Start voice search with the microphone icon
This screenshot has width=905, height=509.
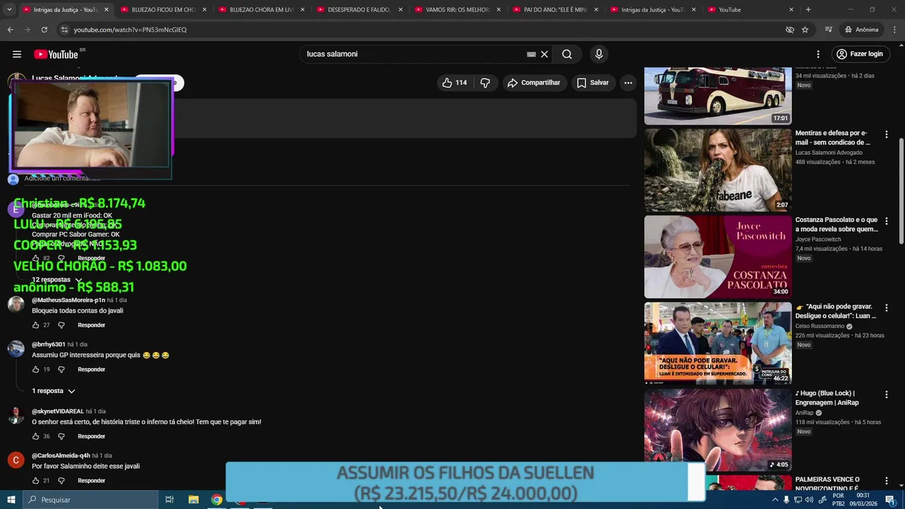599,54
